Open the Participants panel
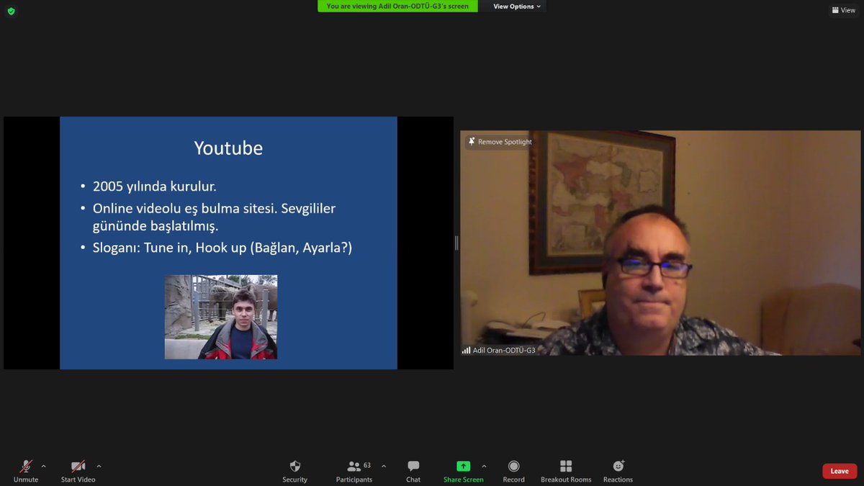 click(x=354, y=472)
